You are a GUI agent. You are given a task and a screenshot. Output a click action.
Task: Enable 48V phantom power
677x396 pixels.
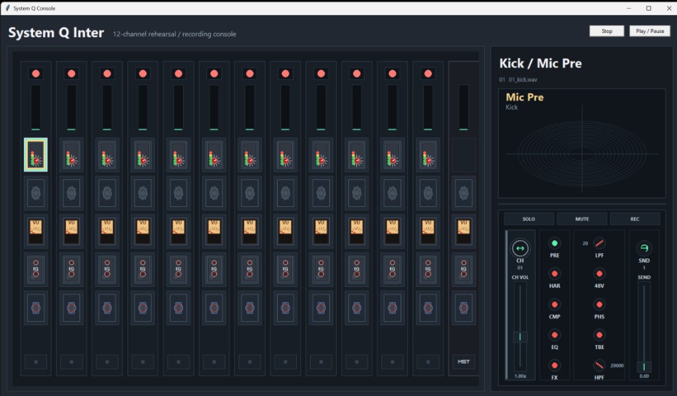coord(599,274)
